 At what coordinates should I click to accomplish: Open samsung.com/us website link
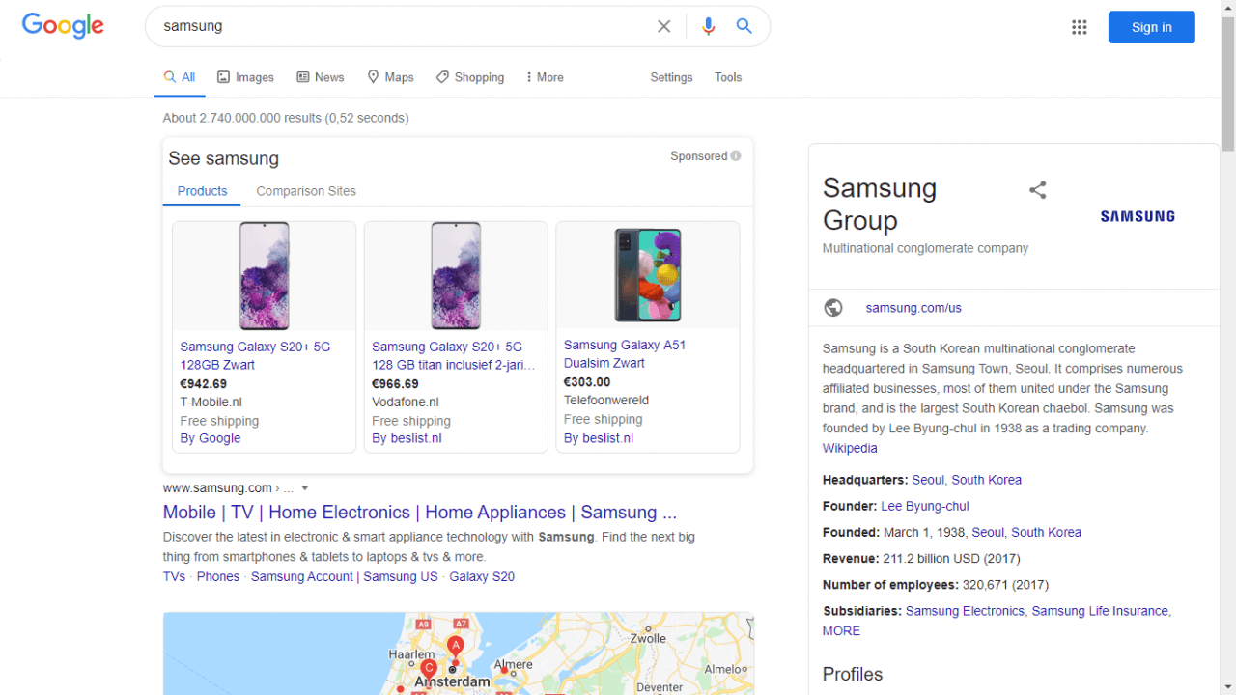click(x=913, y=308)
